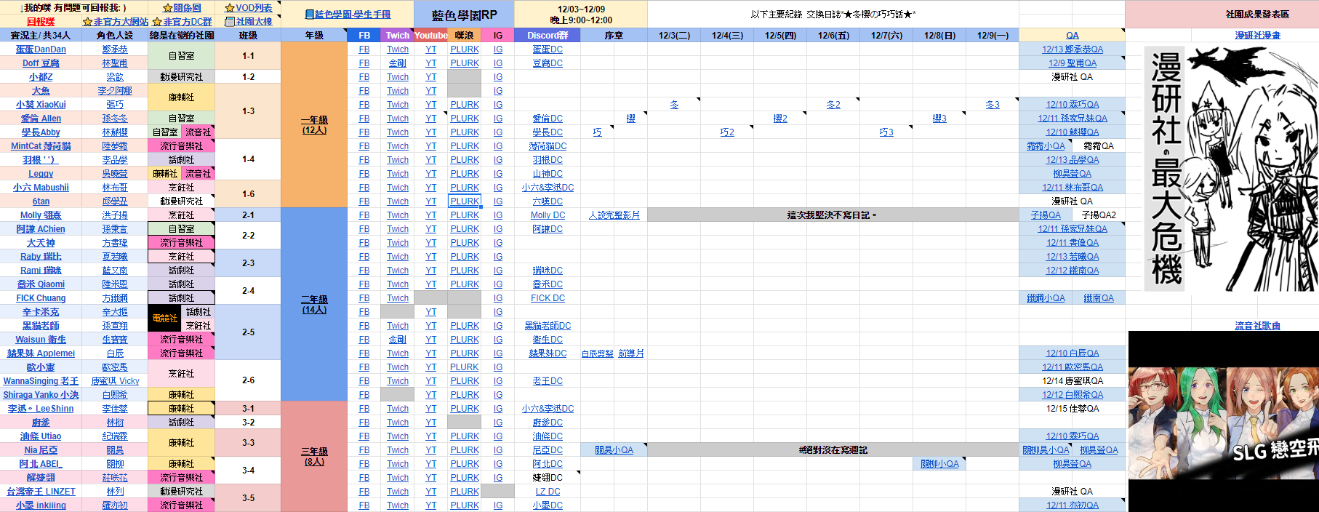The width and height of the screenshot is (1319, 512).
Task: Select the black 電競社 club cell
Action: (x=165, y=319)
